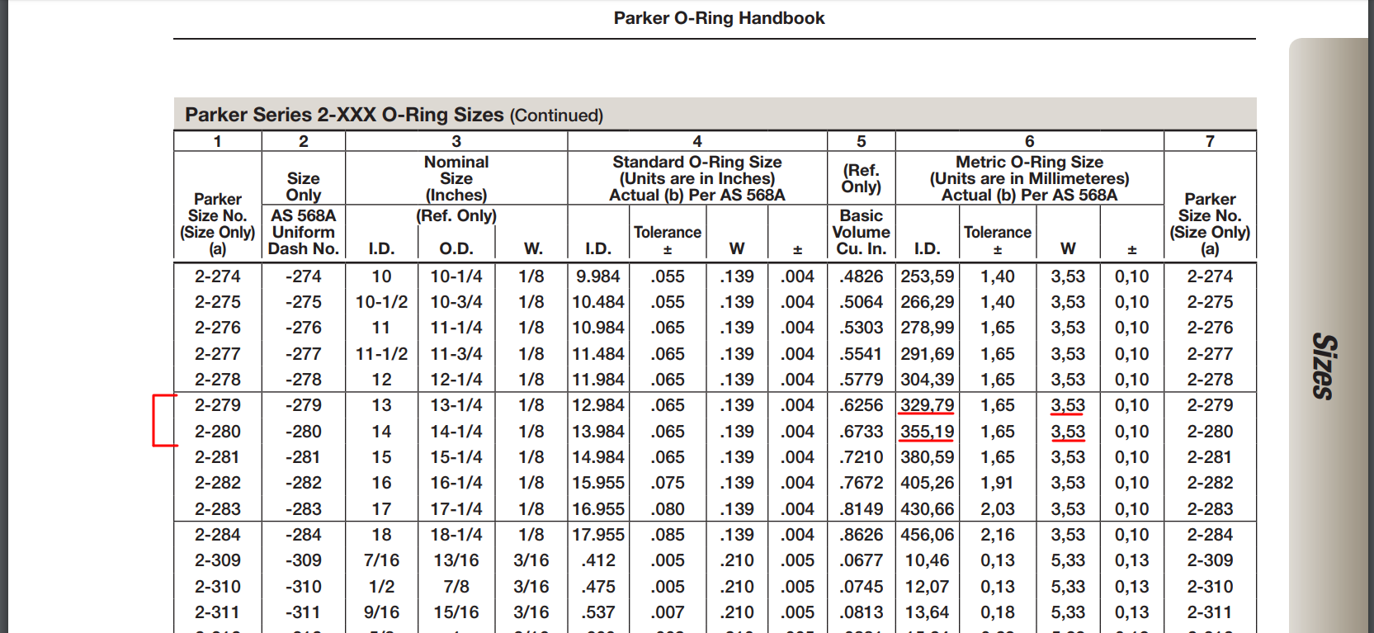Image resolution: width=1374 pixels, height=633 pixels.
Task: Click metric tolerance value '0,18'
Action: coord(998,612)
